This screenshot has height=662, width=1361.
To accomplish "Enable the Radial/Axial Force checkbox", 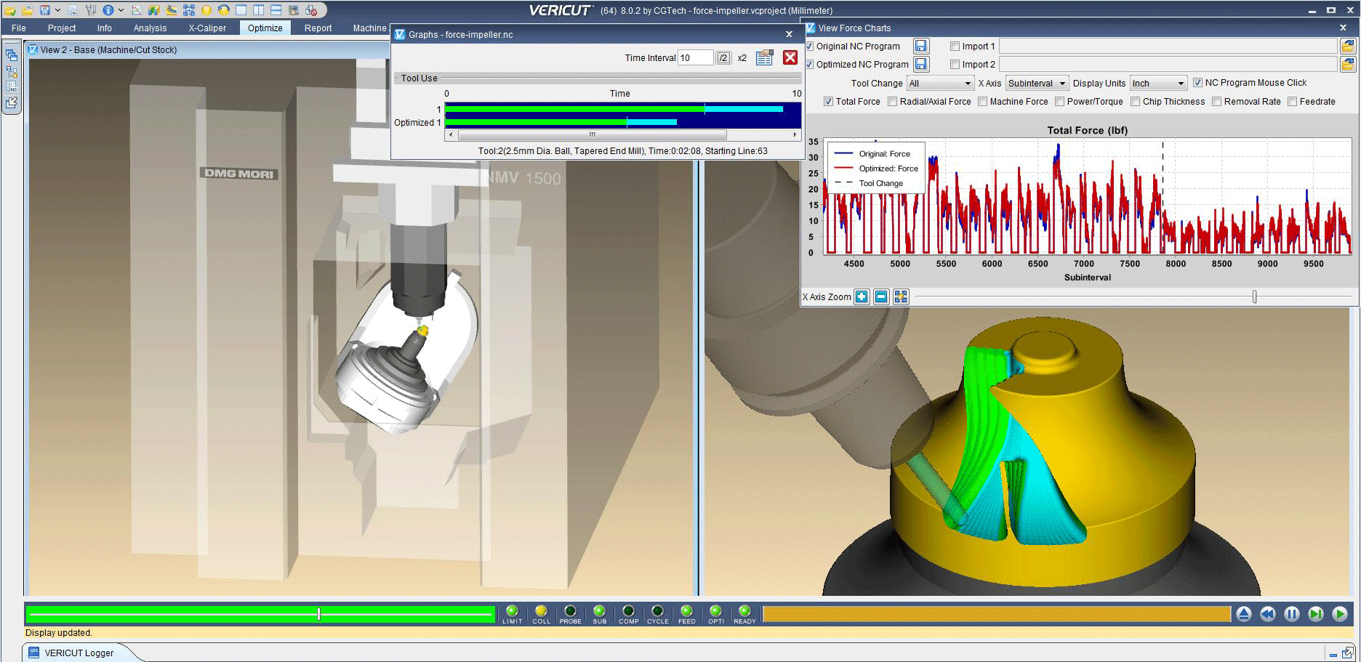I will tap(892, 102).
